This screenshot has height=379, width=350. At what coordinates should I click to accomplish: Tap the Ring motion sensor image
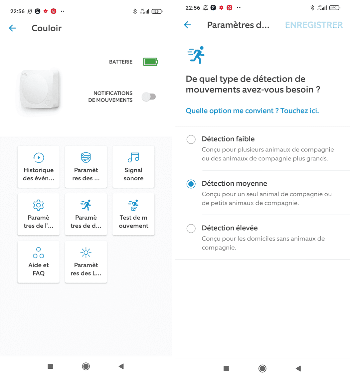[x=39, y=90]
